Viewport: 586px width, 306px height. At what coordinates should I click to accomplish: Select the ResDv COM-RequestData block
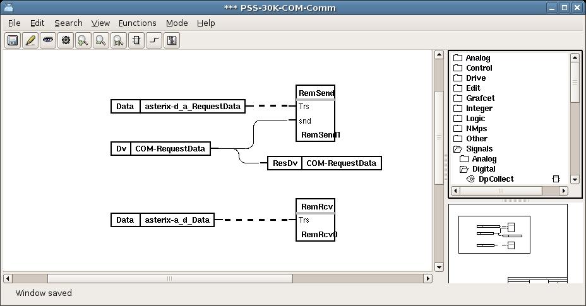click(325, 163)
